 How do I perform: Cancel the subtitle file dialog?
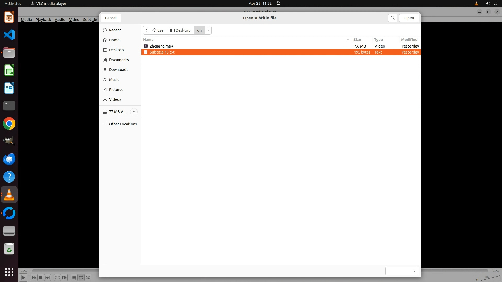[x=111, y=18]
